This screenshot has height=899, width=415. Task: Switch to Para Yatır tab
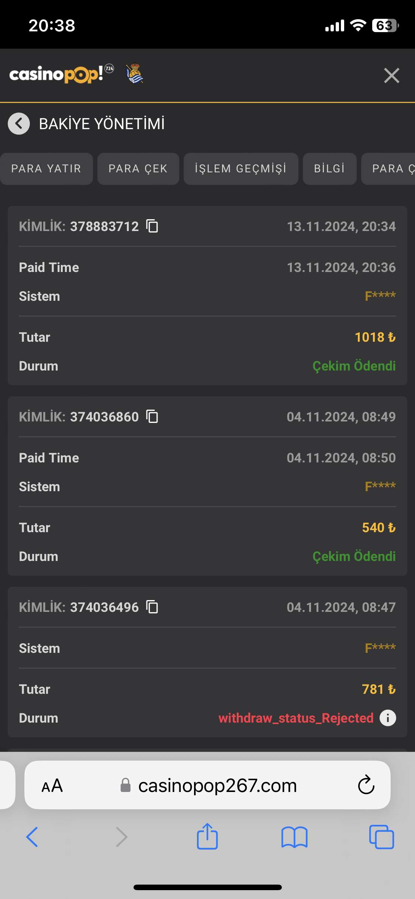coord(46,169)
